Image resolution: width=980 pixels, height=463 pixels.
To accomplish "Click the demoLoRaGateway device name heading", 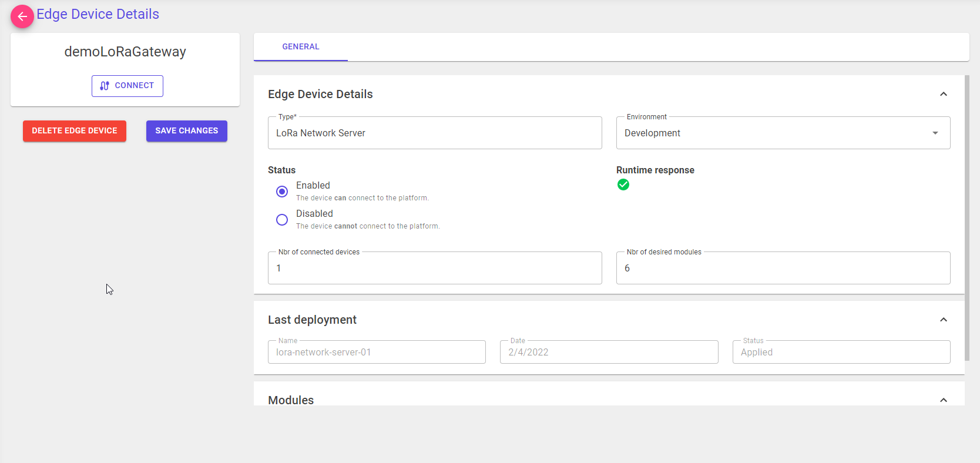I will coord(125,52).
